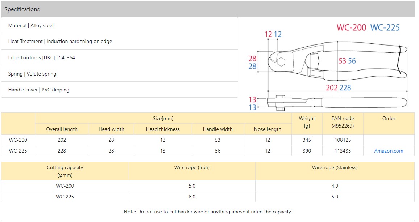
Task: Click the Overall length column header
Action: click(62, 129)
